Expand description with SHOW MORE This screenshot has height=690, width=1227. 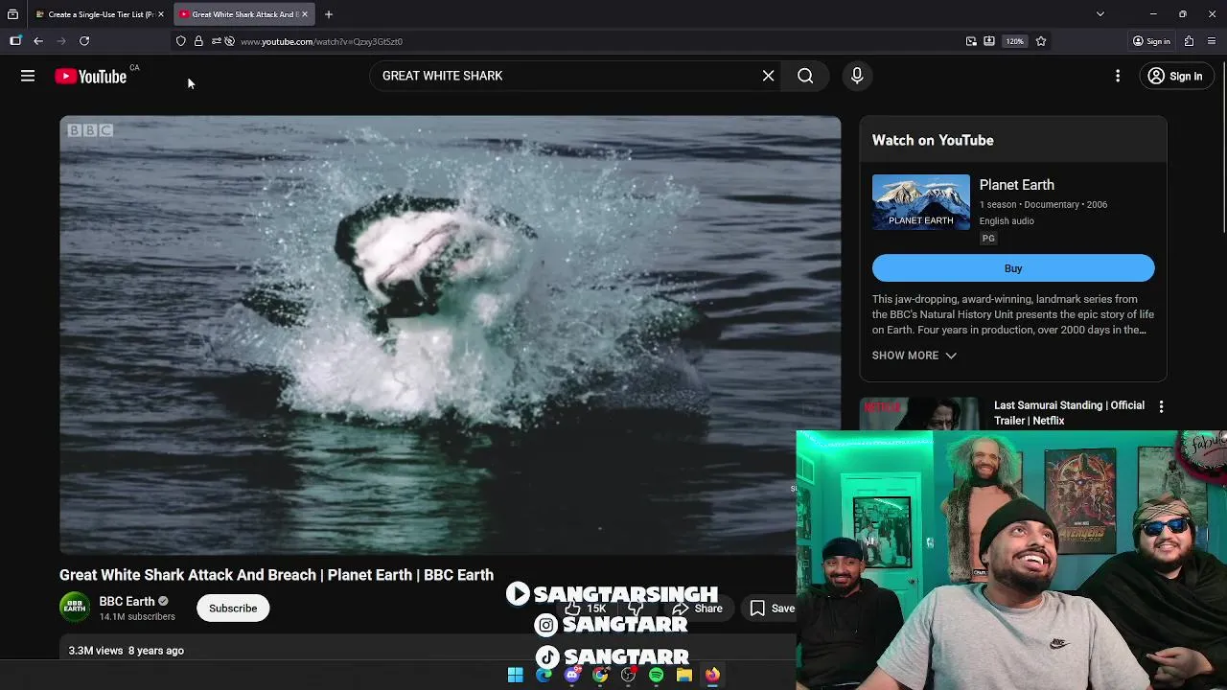pyautogui.click(x=914, y=356)
